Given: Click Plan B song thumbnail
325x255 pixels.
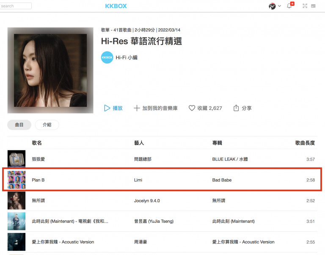Looking at the screenshot, I should coord(17,180).
